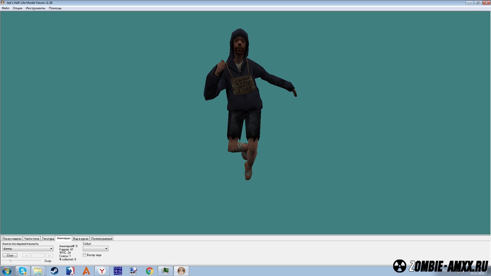
Task: Click the Анима последовательность label
Action: coord(20,244)
